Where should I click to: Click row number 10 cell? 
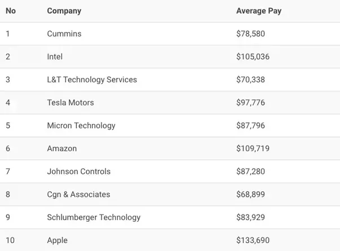tap(10, 240)
